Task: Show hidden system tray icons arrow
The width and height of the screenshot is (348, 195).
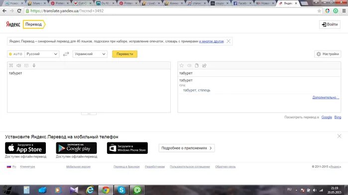Action: 296,190
